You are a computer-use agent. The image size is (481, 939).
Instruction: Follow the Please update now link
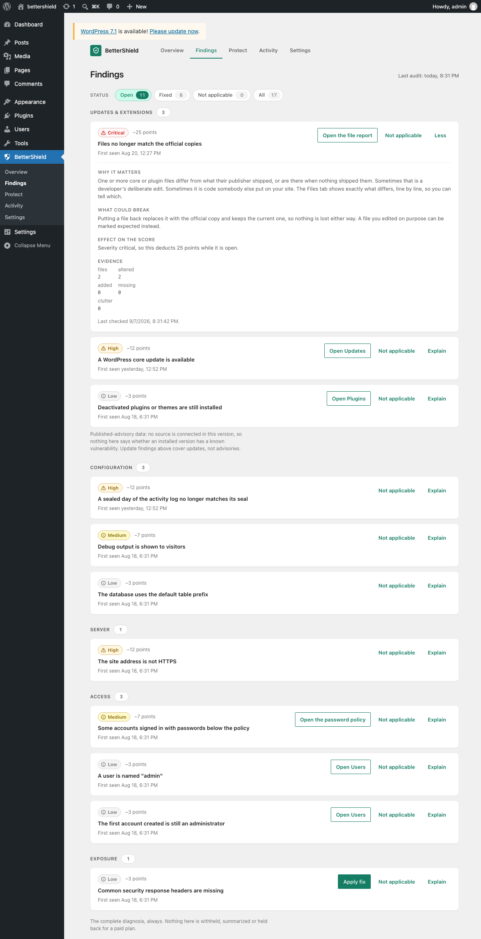pyautogui.click(x=174, y=31)
